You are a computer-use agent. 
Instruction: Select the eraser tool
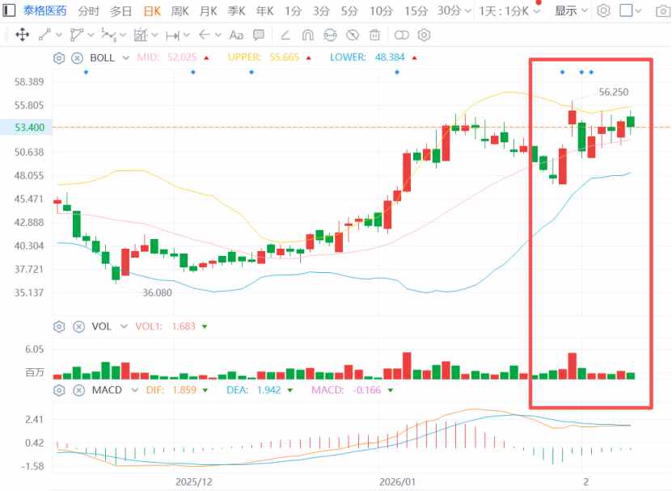pyautogui.click(x=285, y=35)
